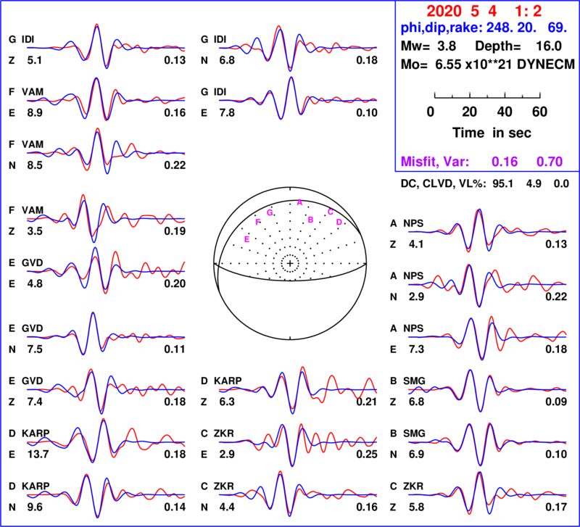Select the "Mo= 6.55 x10**21 DYNECM" moment line
Viewport: 580px width, 527px height.
[488, 65]
